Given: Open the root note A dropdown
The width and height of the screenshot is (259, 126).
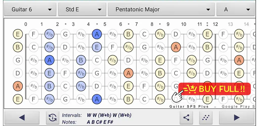Looking at the screenshot, I should (235, 9).
